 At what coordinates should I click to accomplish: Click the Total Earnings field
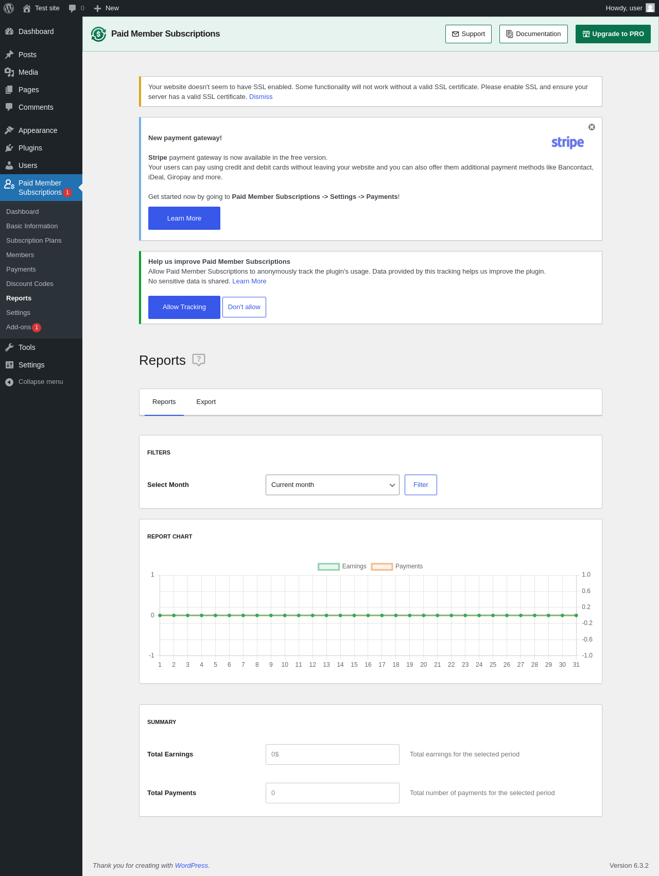[x=333, y=754]
